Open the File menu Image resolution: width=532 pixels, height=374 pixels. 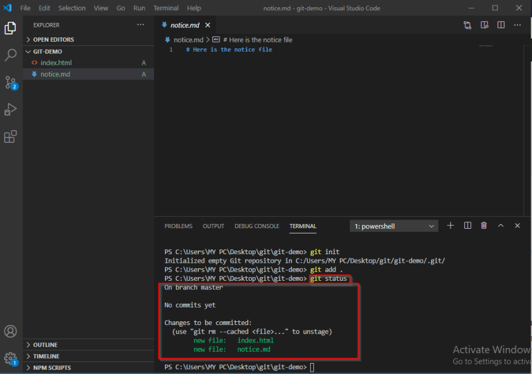click(25, 8)
